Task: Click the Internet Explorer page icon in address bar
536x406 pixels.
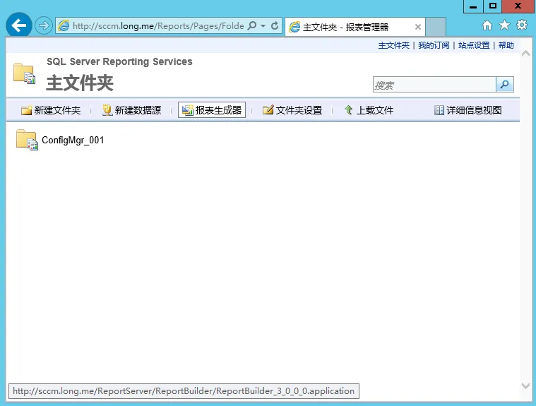Action: pyautogui.click(x=64, y=25)
